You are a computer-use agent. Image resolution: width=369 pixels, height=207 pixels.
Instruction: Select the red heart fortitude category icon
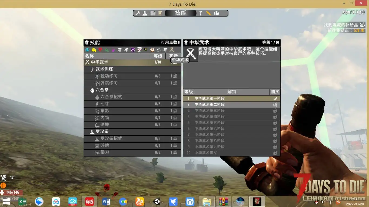pyautogui.click(x=100, y=50)
